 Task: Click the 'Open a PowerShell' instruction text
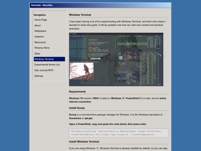click(x=108, y=124)
